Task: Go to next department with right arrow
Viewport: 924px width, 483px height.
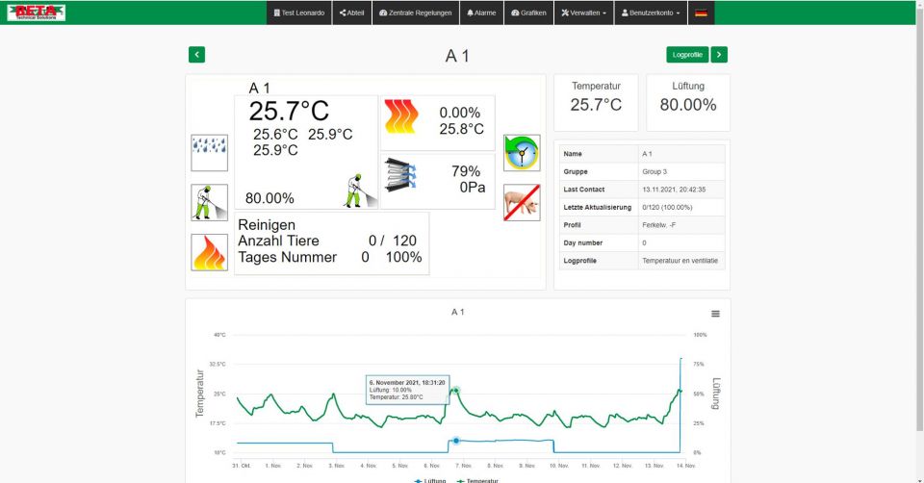Action: click(x=719, y=55)
